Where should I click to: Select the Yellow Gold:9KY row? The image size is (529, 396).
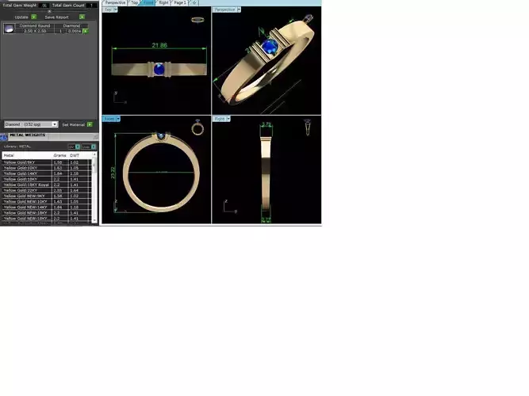pyautogui.click(x=47, y=162)
